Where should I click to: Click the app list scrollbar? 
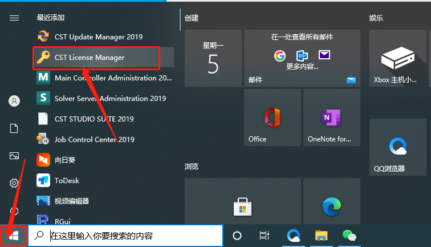180,19
